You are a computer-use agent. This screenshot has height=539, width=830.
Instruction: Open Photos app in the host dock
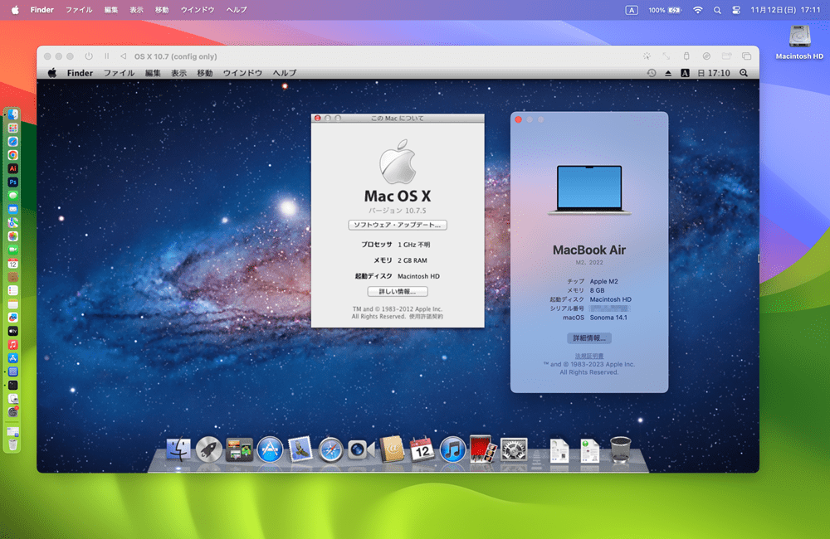click(12, 236)
